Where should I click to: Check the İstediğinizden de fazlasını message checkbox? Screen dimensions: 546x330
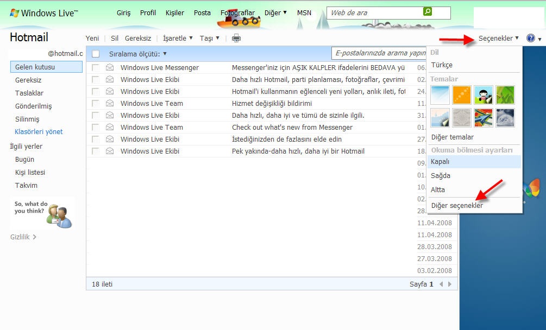pyautogui.click(x=95, y=139)
